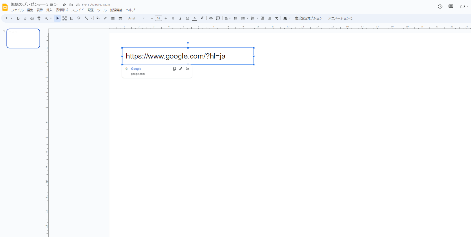Increase indent
This screenshot has width=471, height=237.
tap(269, 18)
